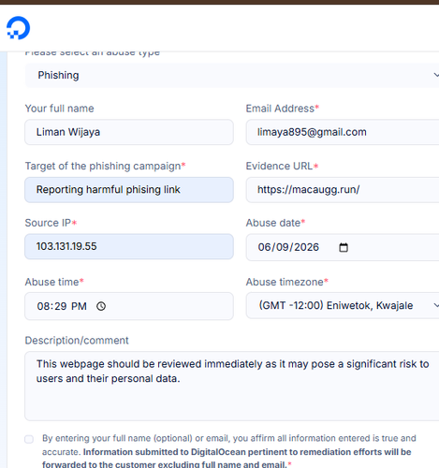Viewport: 439px width, 468px height.
Task: Click the Evidence URL field with macaugg.run
Action: [x=343, y=190]
